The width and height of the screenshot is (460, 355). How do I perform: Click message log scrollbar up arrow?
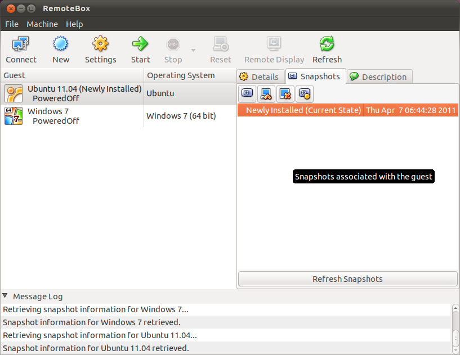point(455,308)
